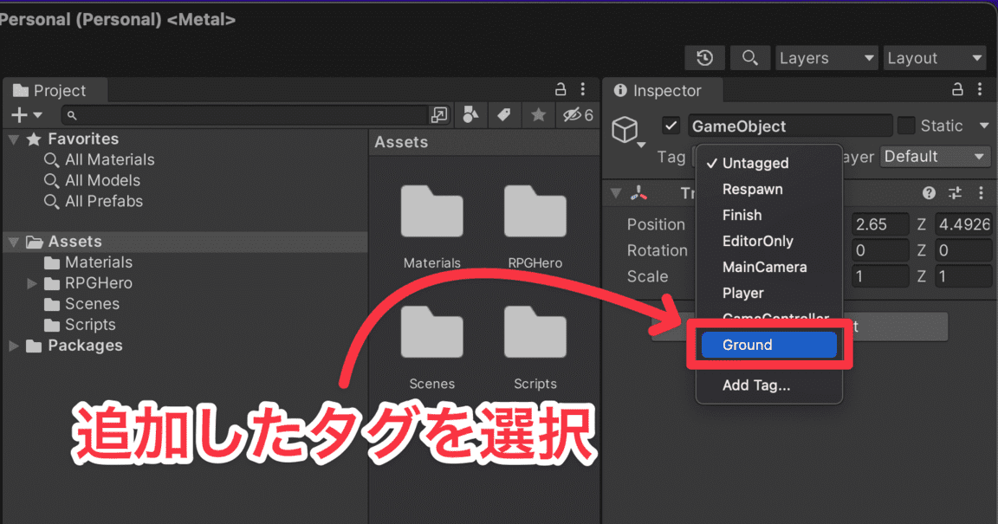
Task: Open the Layout dropdown
Action: (x=934, y=57)
